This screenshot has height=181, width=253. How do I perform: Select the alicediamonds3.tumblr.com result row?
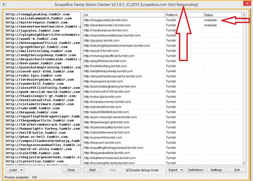tap(163, 25)
